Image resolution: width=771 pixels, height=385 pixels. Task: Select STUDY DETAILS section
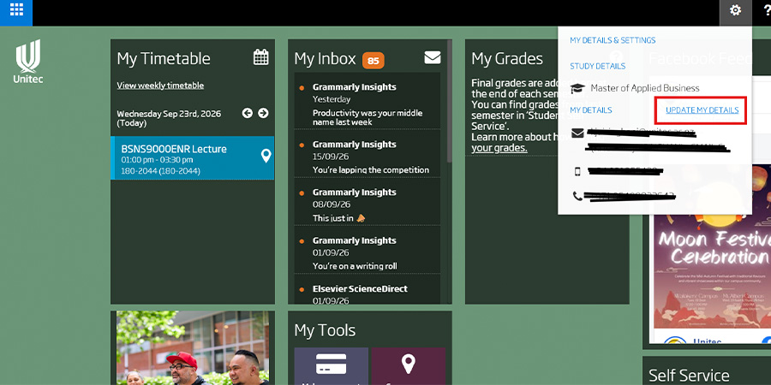point(597,66)
